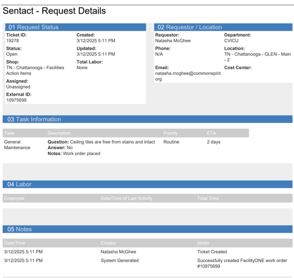The image size is (294, 278).
Task: Sort by the Priority column header
Action: tap(171, 133)
